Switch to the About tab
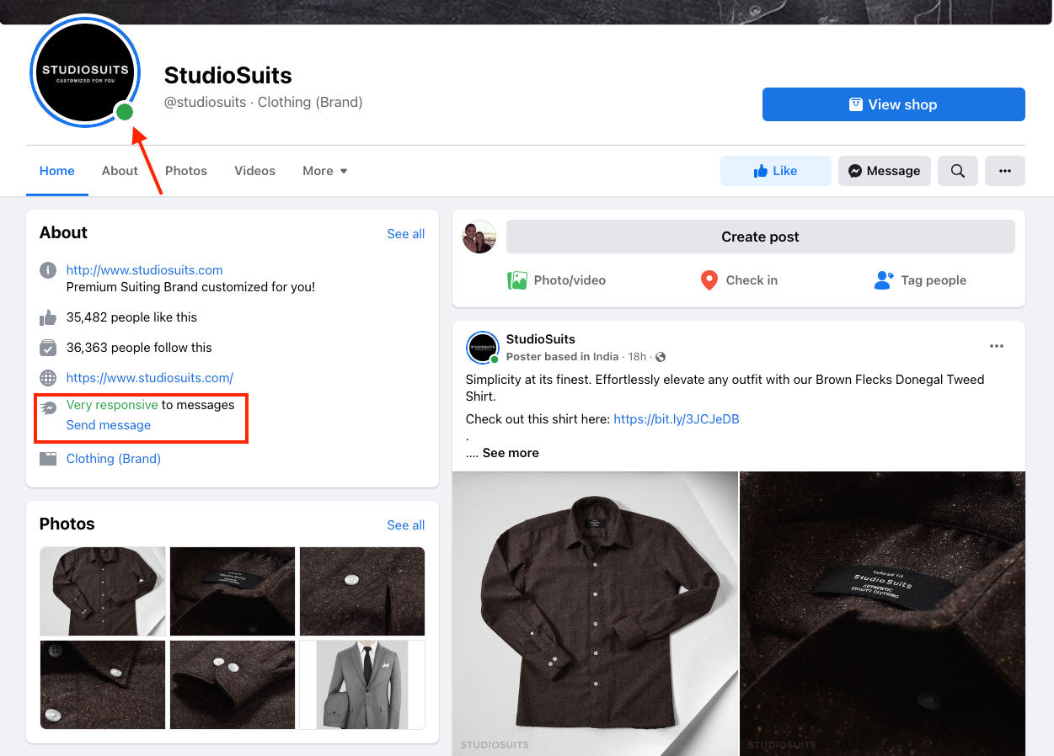1054x756 pixels. click(x=120, y=171)
